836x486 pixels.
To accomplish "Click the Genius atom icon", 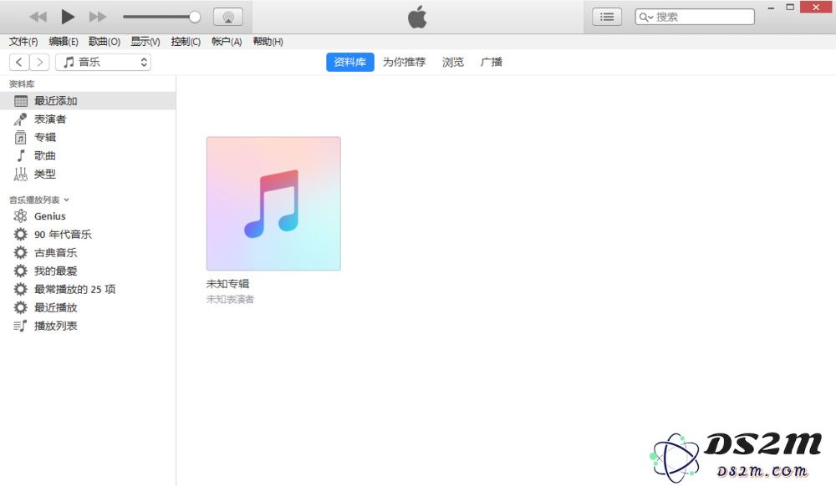I will [x=20, y=216].
